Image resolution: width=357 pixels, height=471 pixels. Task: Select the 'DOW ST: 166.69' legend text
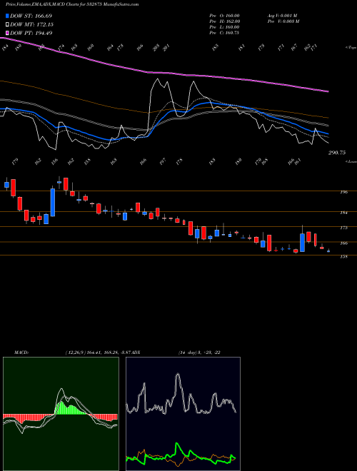(x=31, y=16)
